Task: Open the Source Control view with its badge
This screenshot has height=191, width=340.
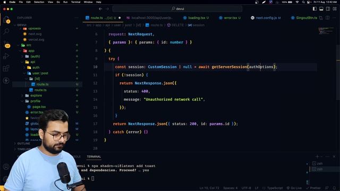Action: (x=6, y=44)
